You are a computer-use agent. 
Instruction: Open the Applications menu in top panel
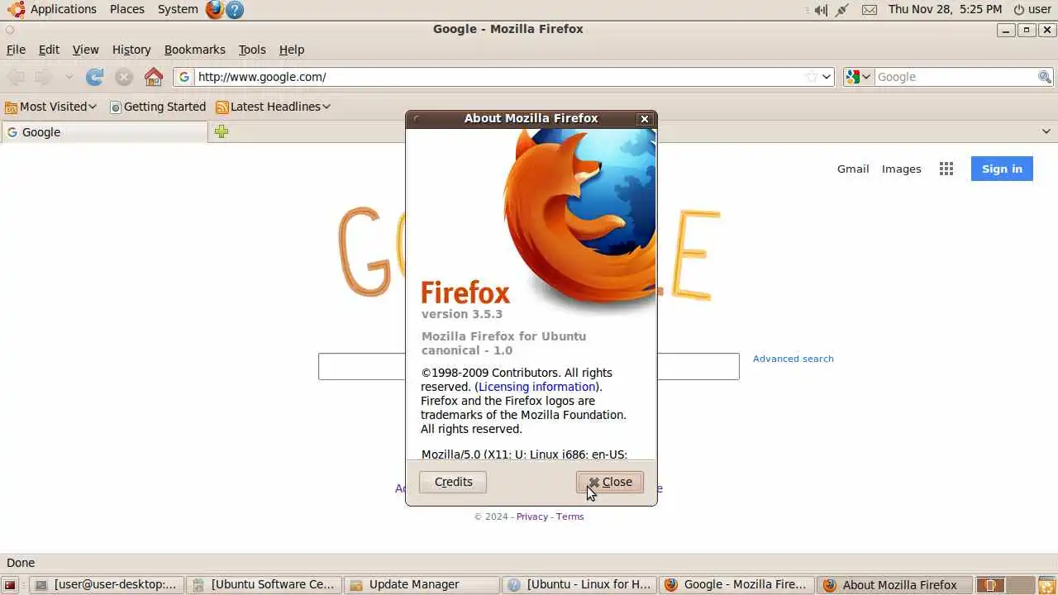click(x=51, y=9)
